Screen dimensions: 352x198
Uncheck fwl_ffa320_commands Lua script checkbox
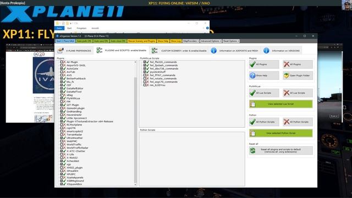[145, 62]
